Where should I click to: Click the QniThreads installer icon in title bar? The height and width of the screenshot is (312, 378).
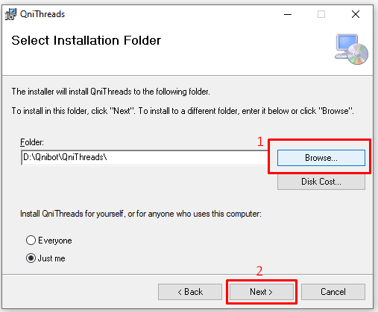(10, 14)
